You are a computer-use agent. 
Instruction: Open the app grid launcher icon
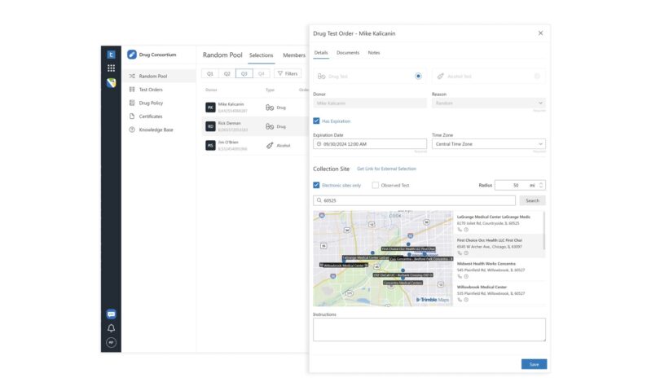pos(111,68)
